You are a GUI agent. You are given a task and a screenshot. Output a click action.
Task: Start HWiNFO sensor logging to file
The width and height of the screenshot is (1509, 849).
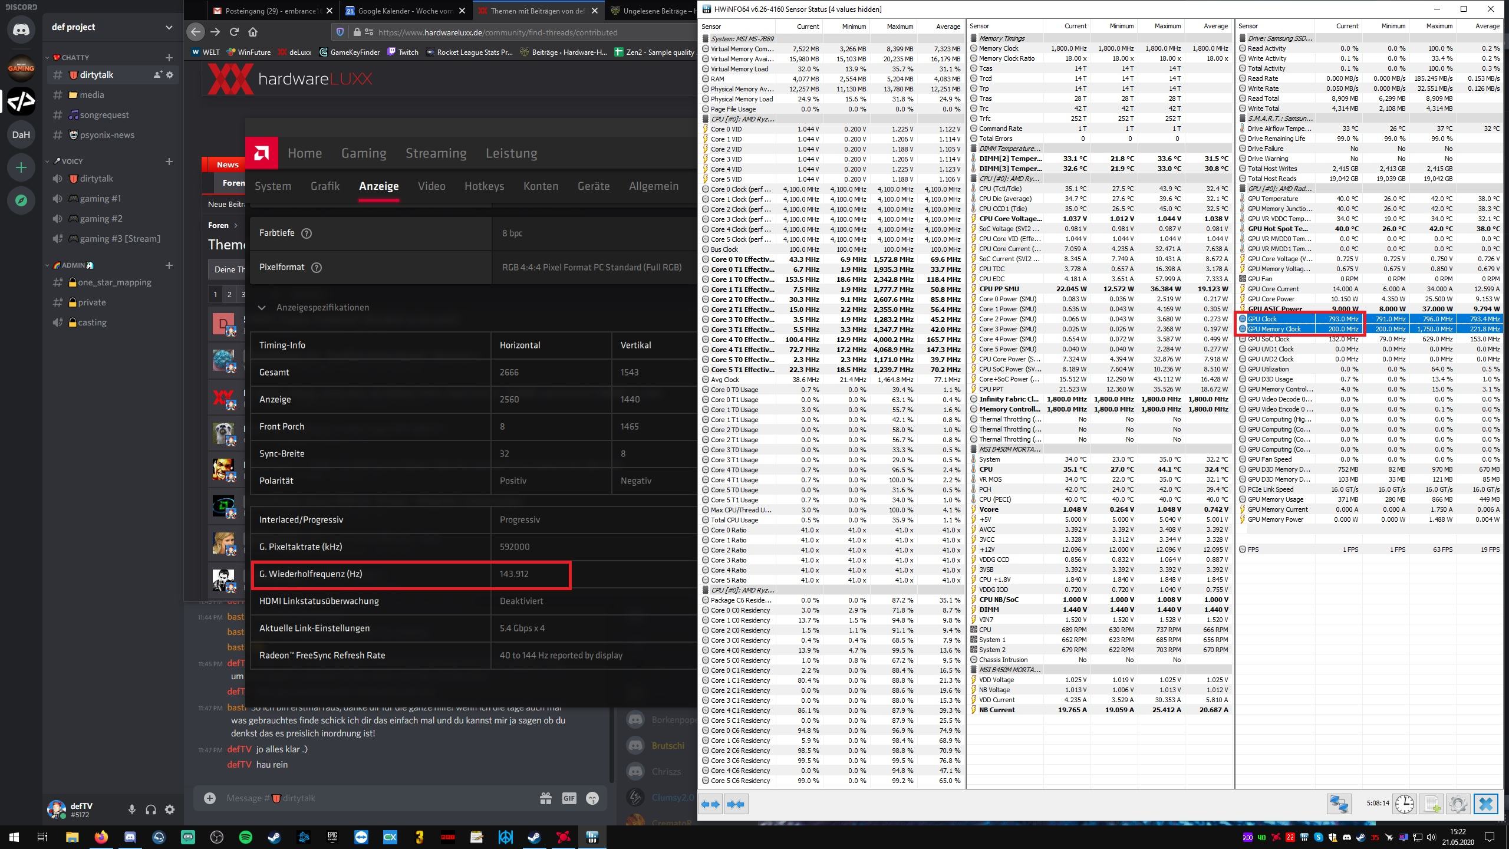point(1431,804)
